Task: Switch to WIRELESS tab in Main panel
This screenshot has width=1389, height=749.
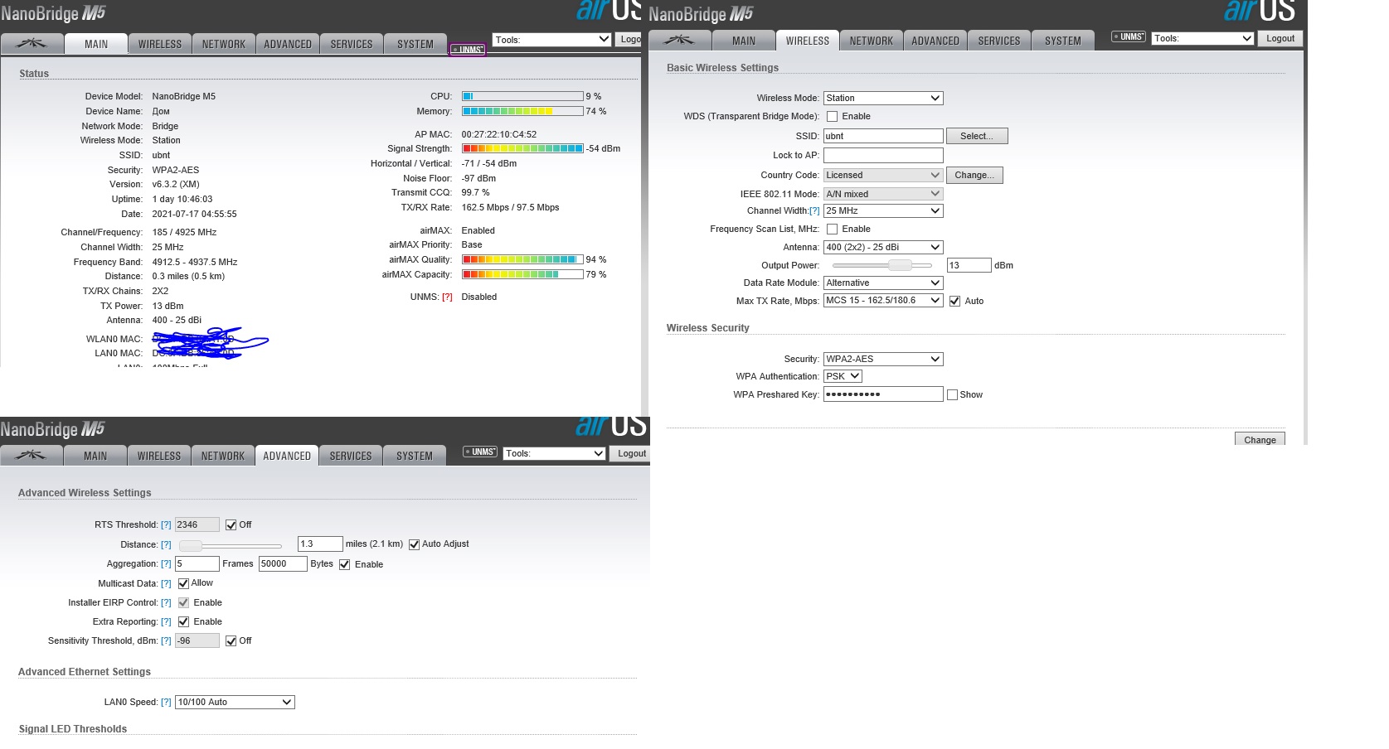Action: 160,44
